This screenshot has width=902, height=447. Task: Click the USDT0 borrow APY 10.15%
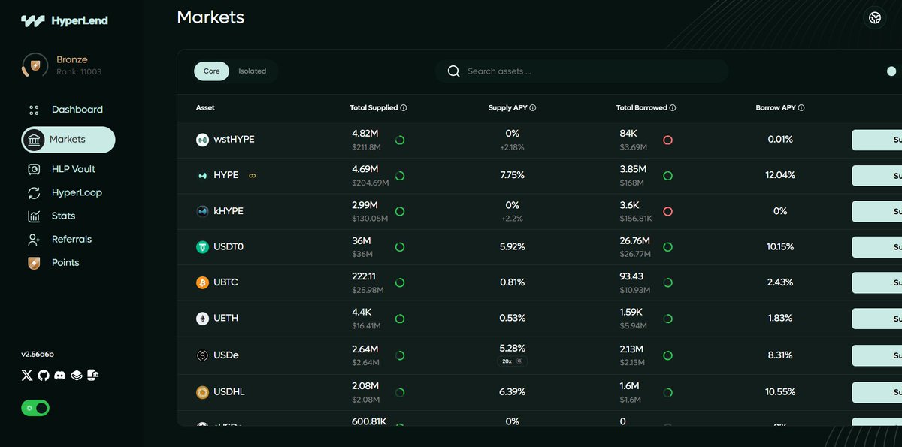780,246
